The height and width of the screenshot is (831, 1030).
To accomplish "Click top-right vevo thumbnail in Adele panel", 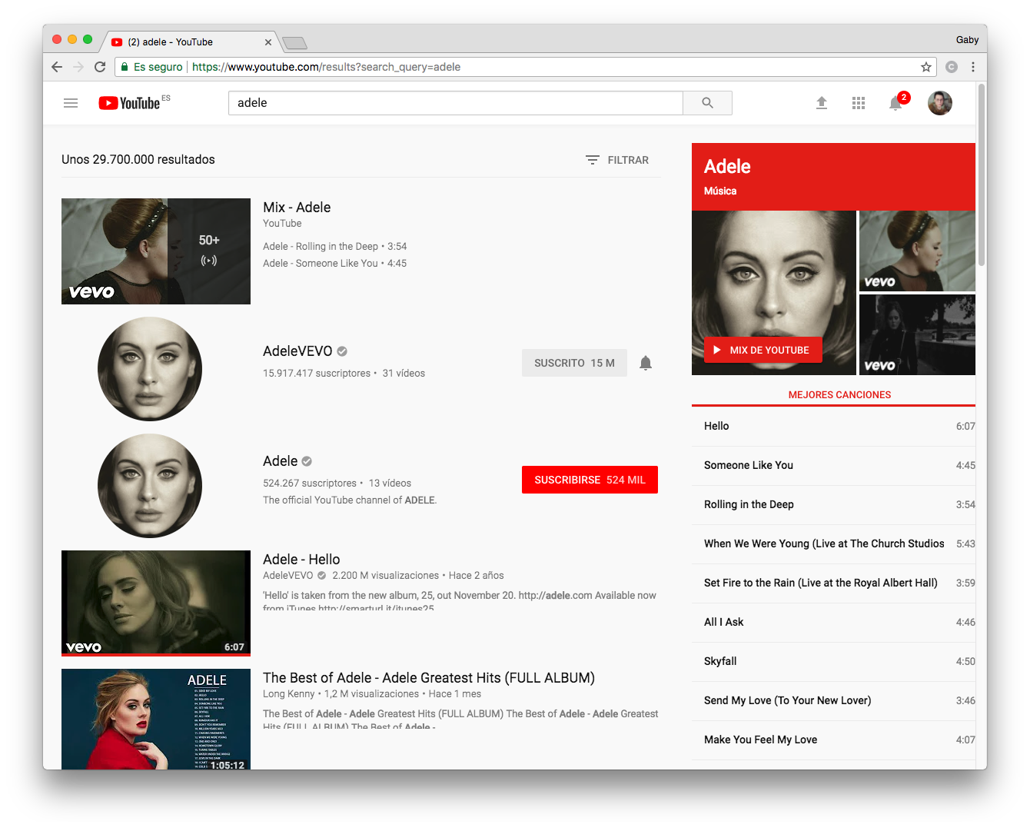I will [x=917, y=251].
